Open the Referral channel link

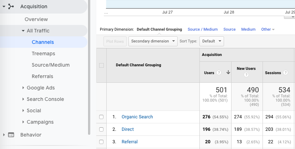tap(129, 142)
